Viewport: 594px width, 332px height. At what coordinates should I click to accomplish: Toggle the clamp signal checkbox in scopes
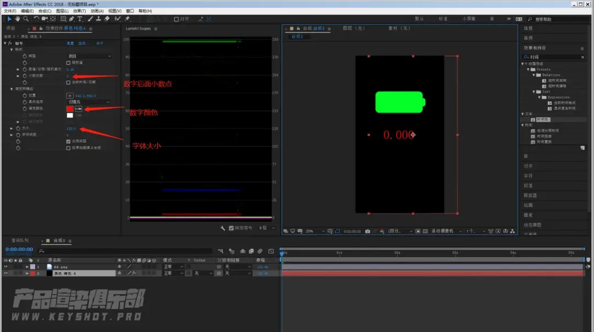231,228
